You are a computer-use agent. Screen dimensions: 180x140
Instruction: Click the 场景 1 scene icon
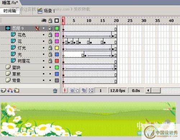40,11
